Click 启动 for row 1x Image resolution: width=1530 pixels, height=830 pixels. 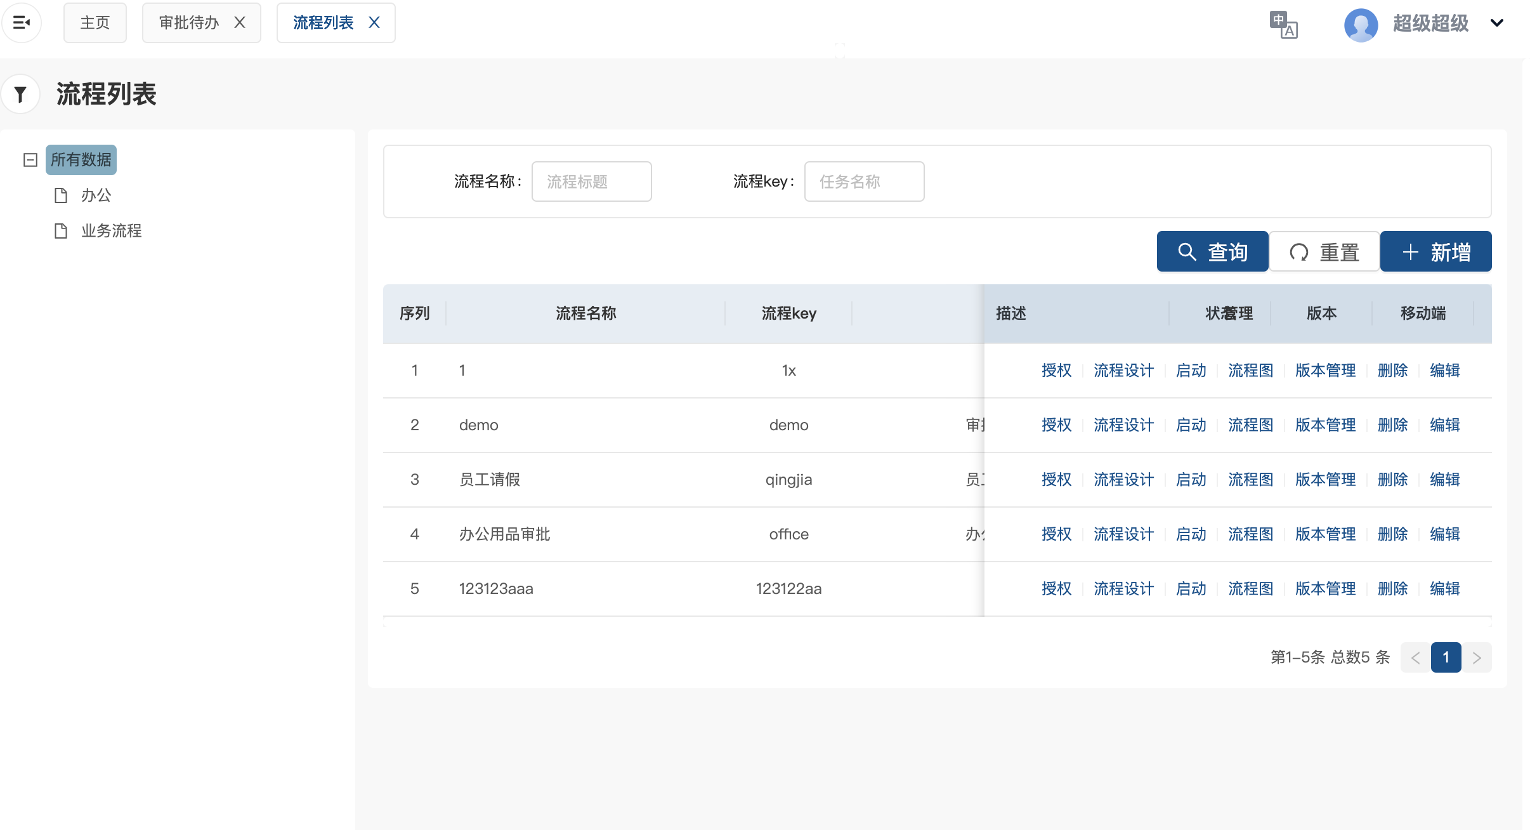tap(1191, 371)
